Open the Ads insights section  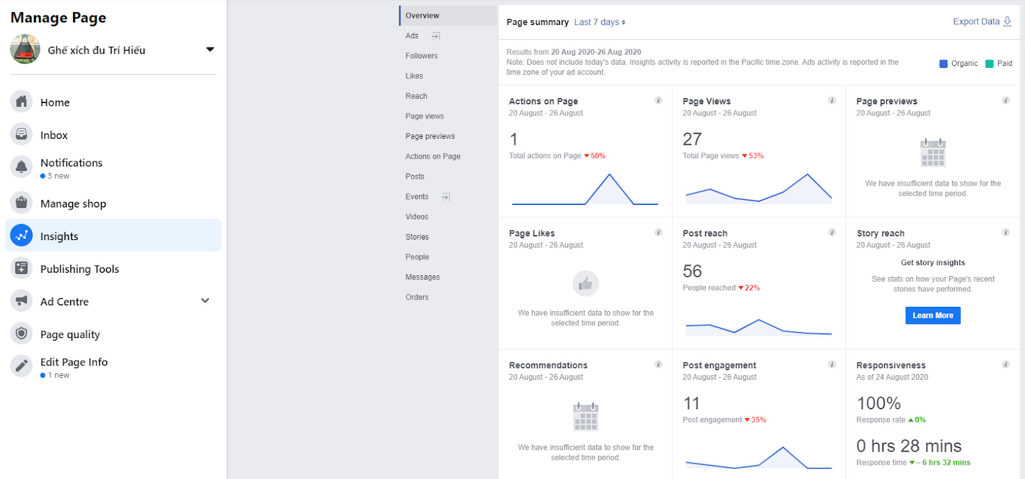coord(412,36)
